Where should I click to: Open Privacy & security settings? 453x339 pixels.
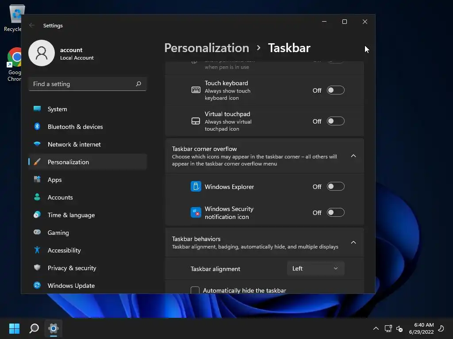tap(88, 268)
